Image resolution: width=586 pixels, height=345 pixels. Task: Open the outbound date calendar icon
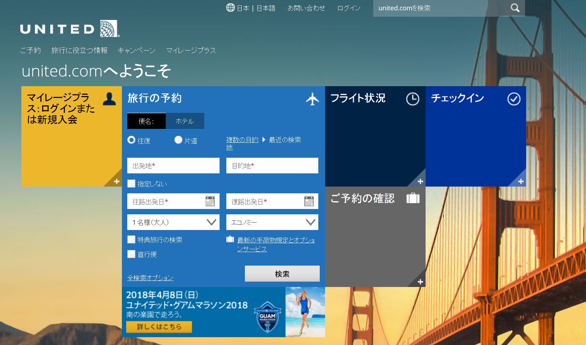[x=210, y=201]
